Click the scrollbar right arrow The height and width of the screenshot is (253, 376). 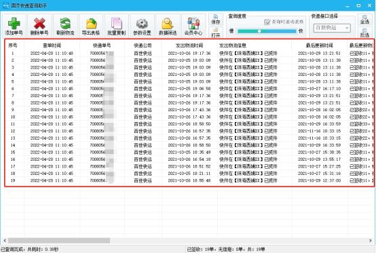(371, 240)
